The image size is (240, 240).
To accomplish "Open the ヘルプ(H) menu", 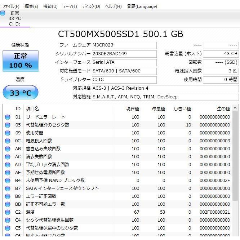I will pos(114,6).
